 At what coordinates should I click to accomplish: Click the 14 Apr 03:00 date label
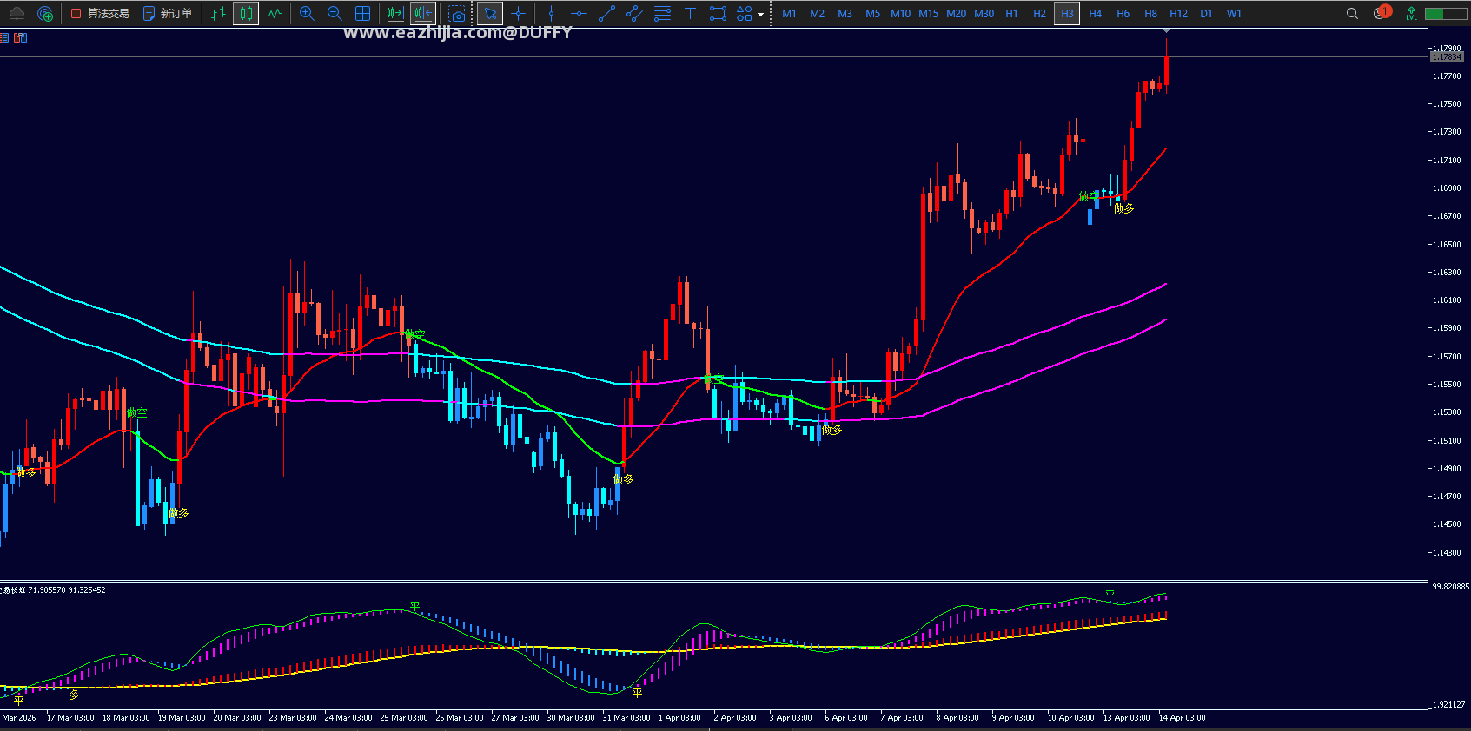coord(1182,718)
